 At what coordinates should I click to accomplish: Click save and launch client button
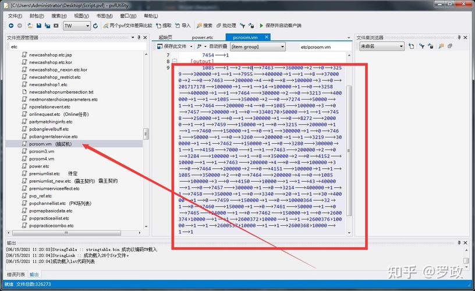[280, 26]
